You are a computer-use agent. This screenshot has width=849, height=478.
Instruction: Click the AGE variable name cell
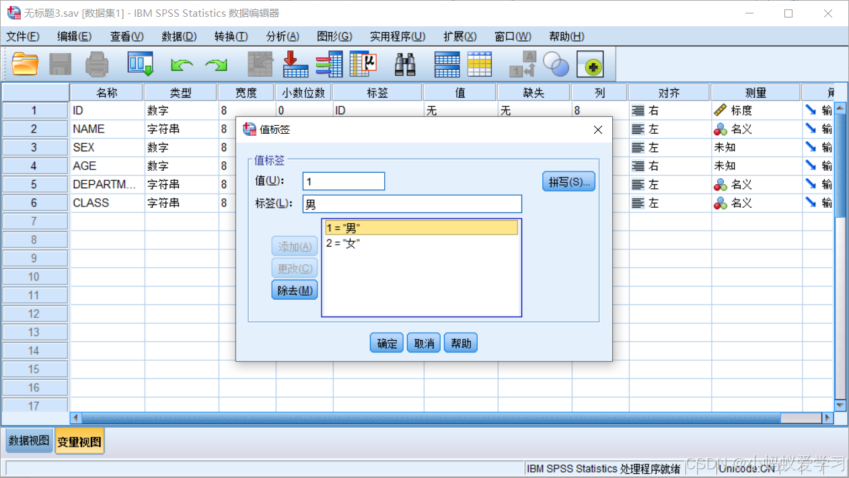pos(107,166)
